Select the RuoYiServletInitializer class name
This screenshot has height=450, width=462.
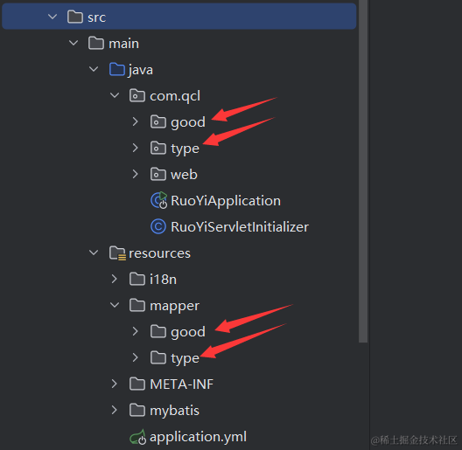pos(240,227)
